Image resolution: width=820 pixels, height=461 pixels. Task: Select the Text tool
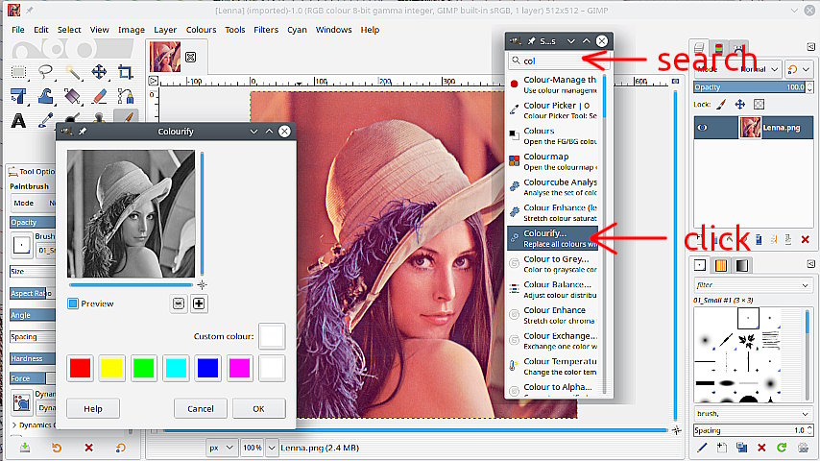(18, 121)
